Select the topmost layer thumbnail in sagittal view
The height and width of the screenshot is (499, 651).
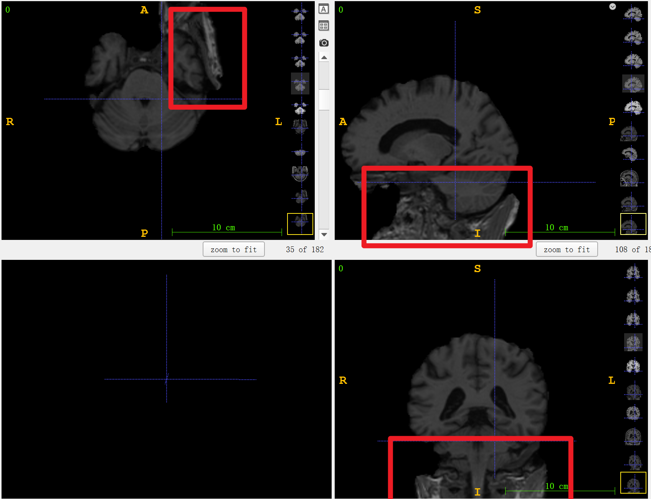[633, 15]
